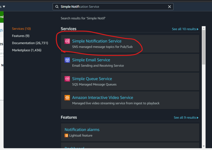This screenshot has width=212, height=150.
Task: Filter results by Services (10)
Action: pos(21,29)
